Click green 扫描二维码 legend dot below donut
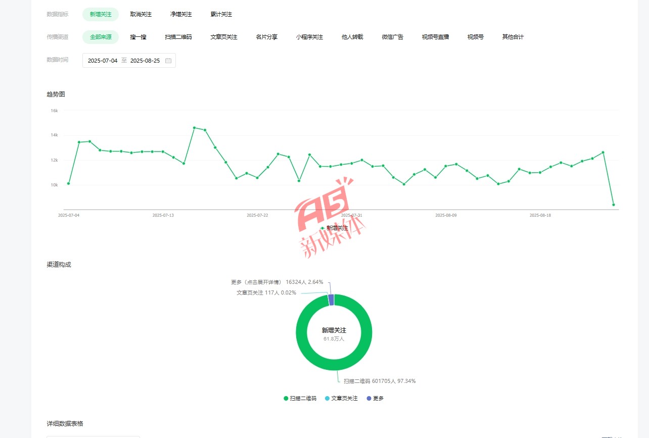Screen dimensions: 649x438 (x=286, y=399)
